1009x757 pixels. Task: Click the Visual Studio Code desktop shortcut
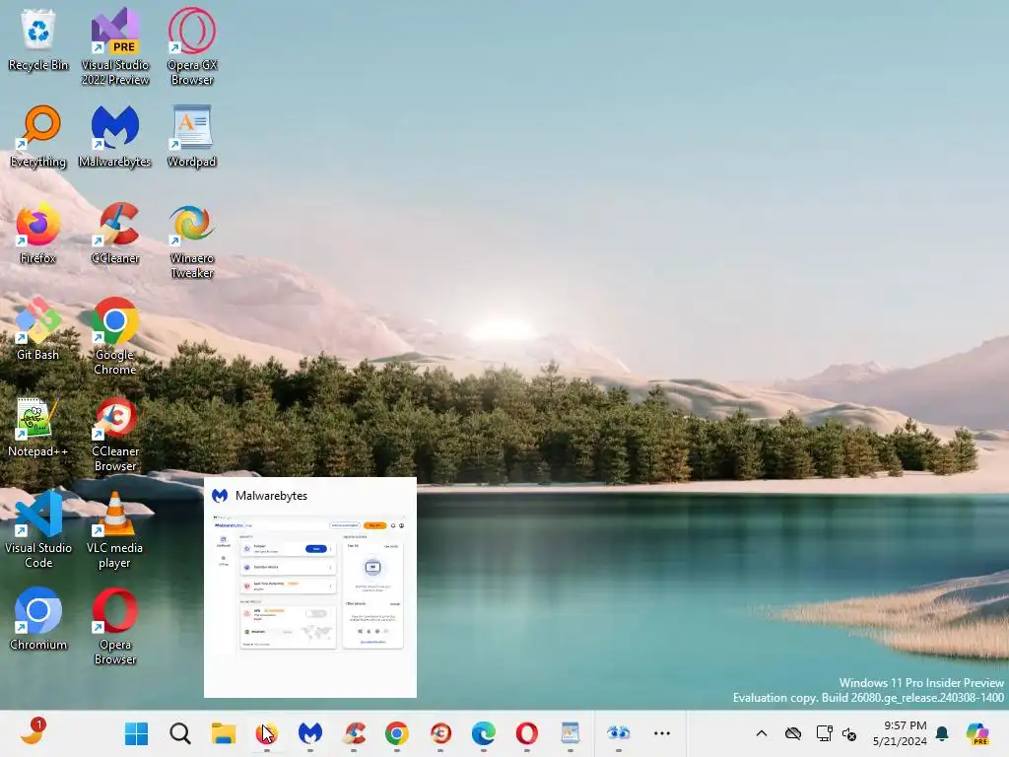(38, 529)
